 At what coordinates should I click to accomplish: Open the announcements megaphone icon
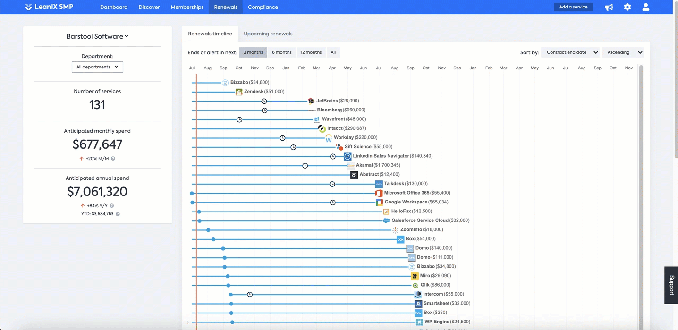click(x=609, y=7)
